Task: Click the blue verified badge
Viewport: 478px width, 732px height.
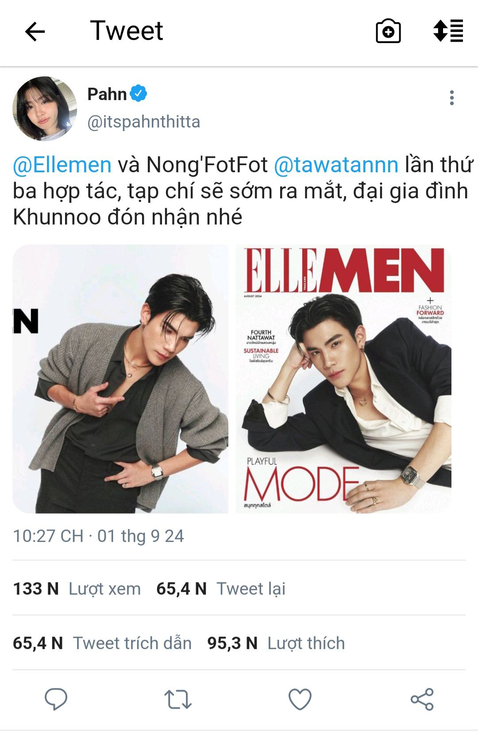Action: (x=139, y=93)
